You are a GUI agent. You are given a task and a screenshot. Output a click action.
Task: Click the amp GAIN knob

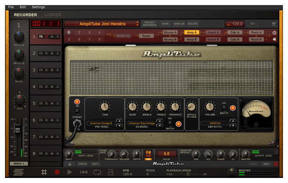105,107
